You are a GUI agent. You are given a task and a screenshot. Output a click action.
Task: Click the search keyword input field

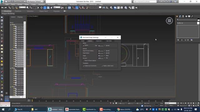pyautogui.click(x=145, y=2)
